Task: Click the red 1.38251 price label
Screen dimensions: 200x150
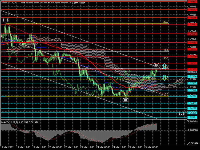Action: 192,63
